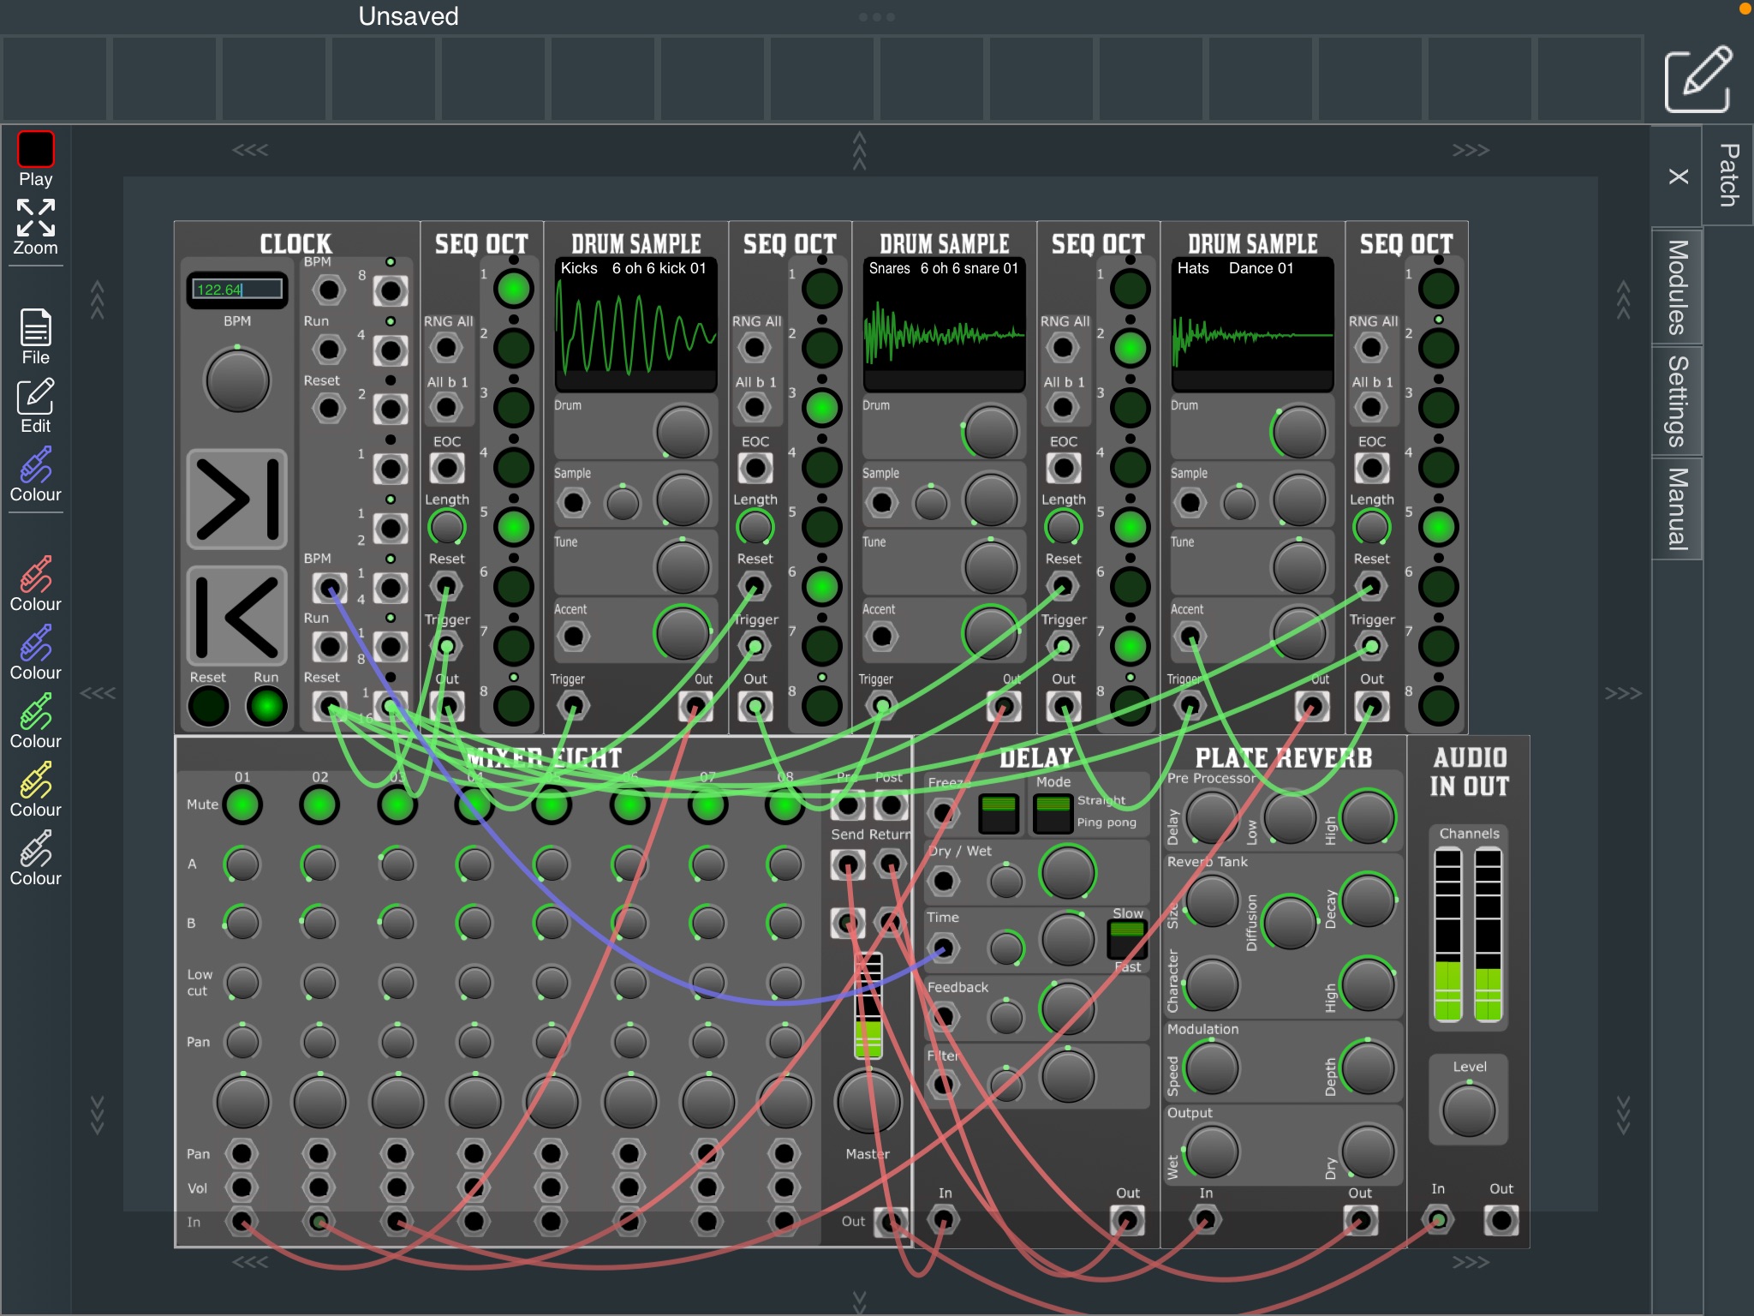This screenshot has height=1316, width=1754.
Task: Click the Mixer Out jack
Action: tap(891, 1221)
